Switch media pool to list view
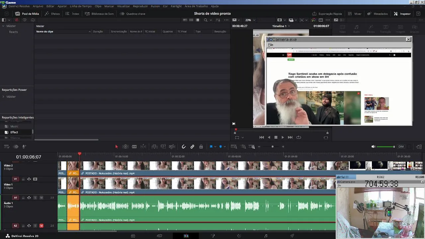425x239 pixels. point(198,20)
